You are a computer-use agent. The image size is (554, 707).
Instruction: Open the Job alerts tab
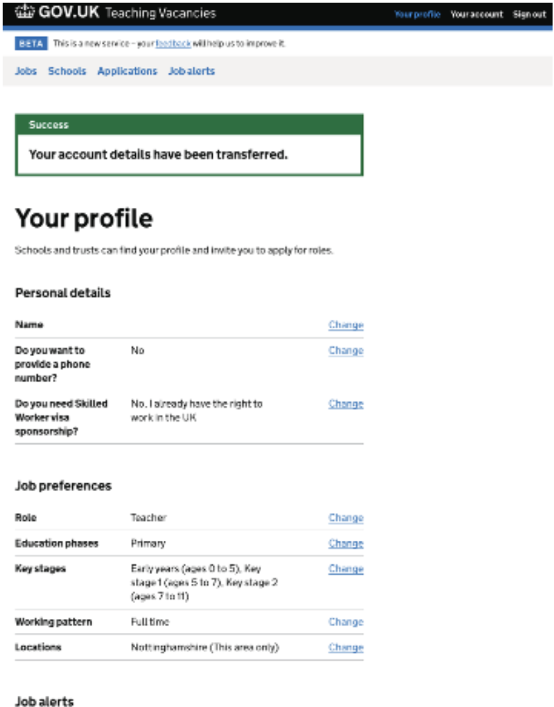(x=192, y=71)
